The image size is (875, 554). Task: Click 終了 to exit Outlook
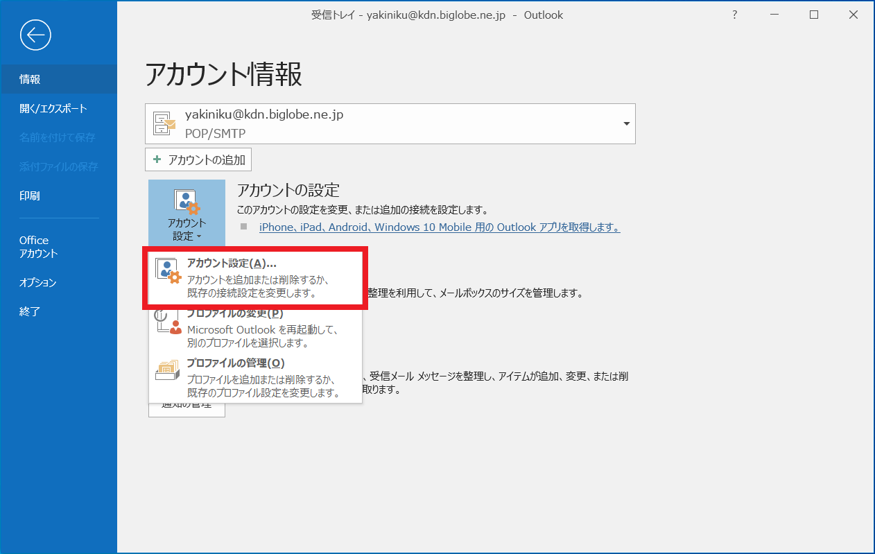(58, 311)
